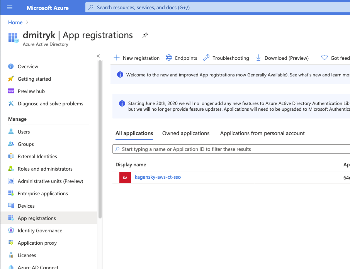Open the Licenses section
This screenshot has width=350, height=269.
(27, 255)
